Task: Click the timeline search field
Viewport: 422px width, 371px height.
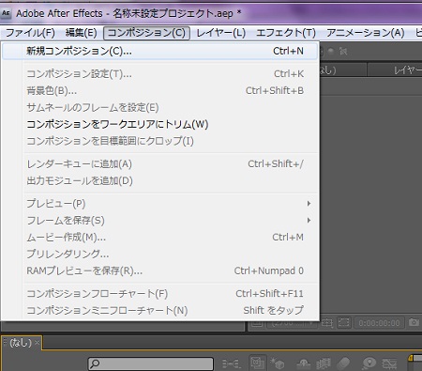Action: click(x=151, y=363)
